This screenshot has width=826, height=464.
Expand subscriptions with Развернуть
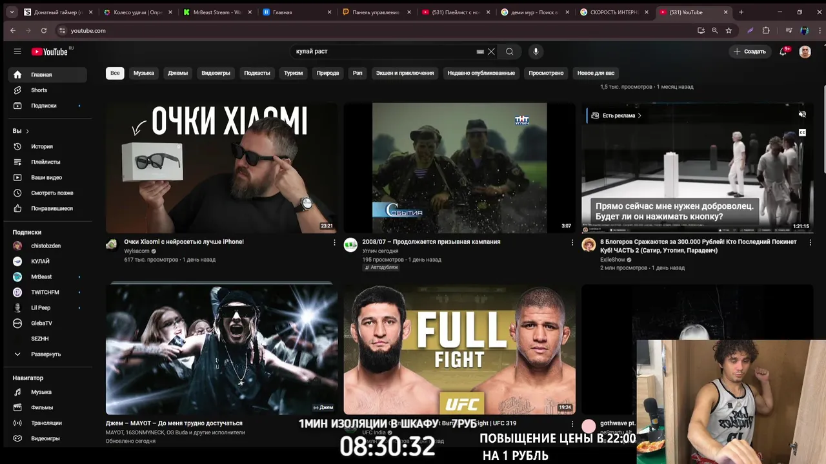tap(48, 354)
